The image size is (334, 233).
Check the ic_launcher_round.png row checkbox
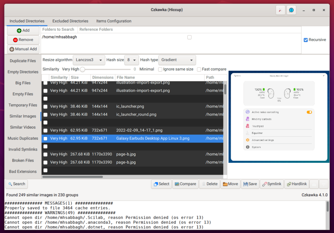tap(45, 115)
